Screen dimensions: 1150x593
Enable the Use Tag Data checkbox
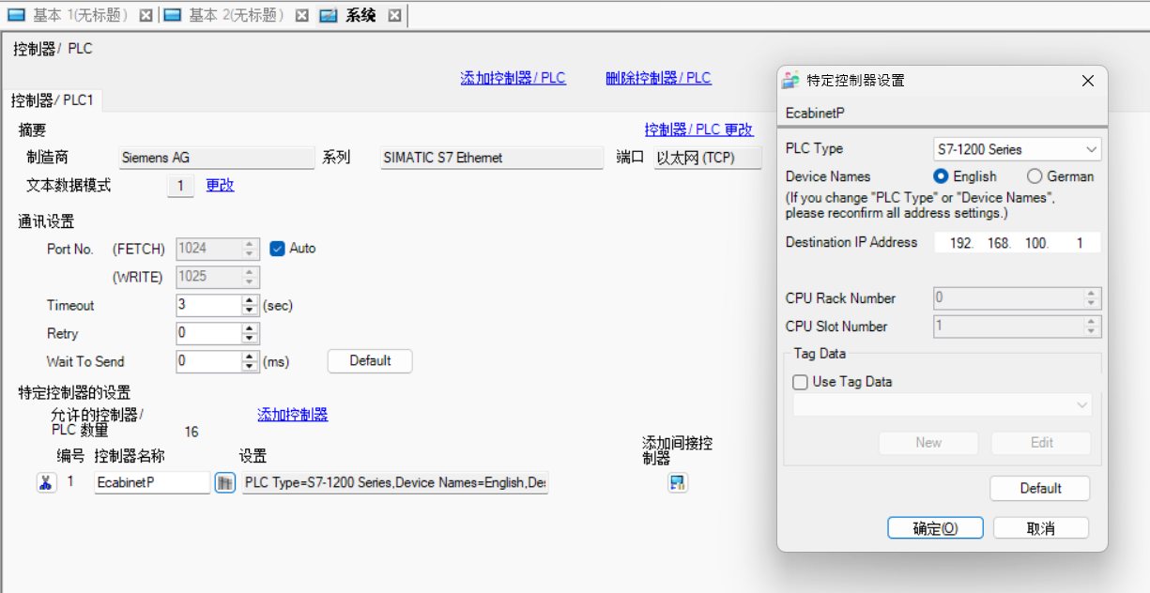800,382
